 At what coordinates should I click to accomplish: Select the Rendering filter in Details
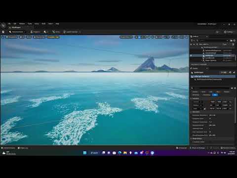click(206, 95)
